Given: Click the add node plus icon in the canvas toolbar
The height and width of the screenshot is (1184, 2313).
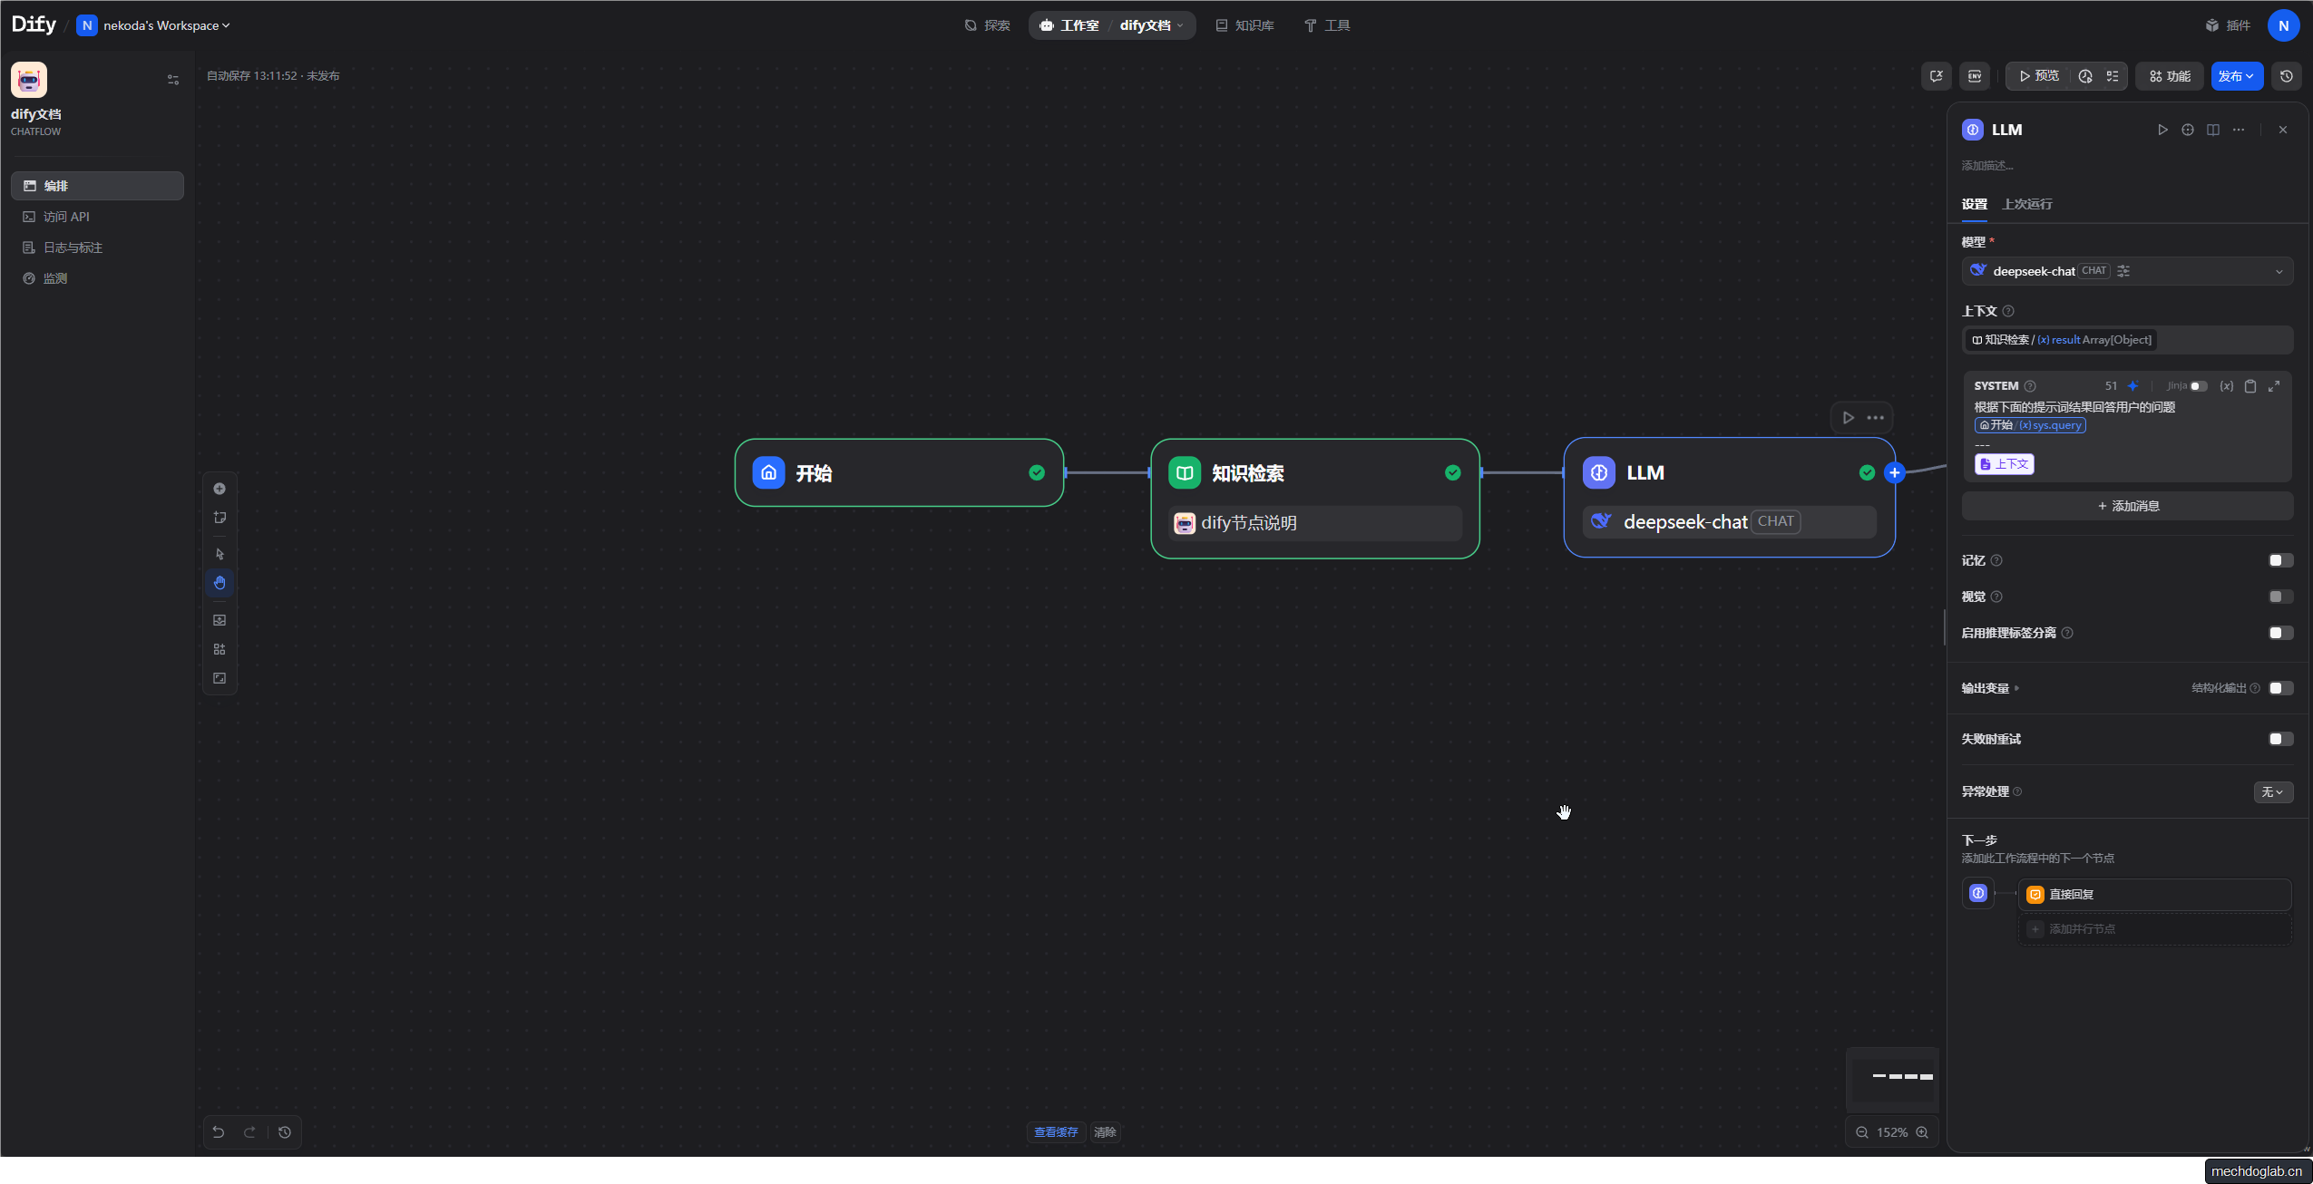Looking at the screenshot, I should (x=220, y=489).
